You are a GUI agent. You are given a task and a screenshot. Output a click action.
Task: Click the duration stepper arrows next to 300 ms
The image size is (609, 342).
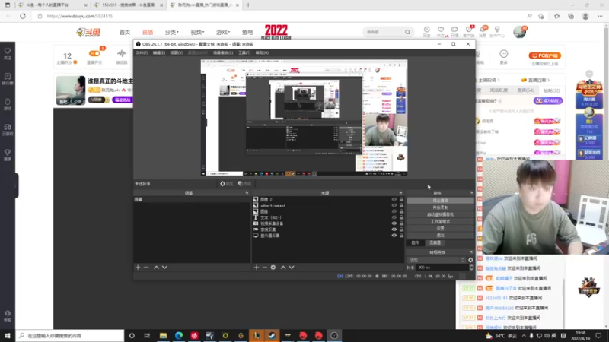click(471, 268)
